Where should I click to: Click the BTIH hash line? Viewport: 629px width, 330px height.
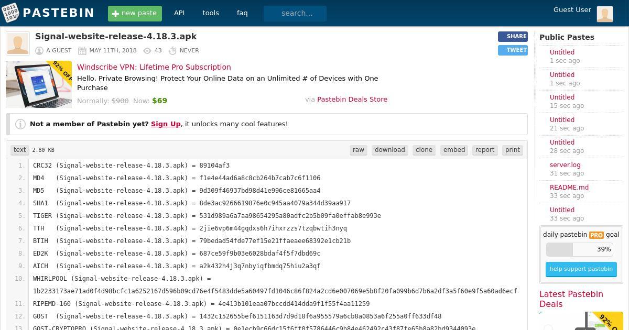click(192, 241)
